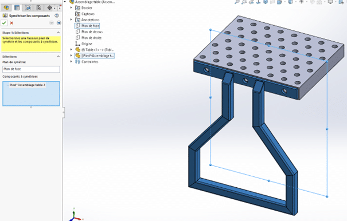Open the PropertyManager tab

[x=17, y=8]
